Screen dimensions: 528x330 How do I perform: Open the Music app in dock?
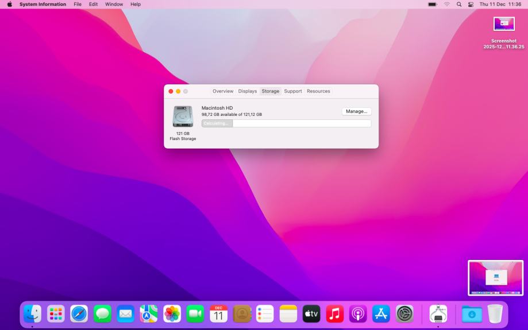tap(334, 313)
